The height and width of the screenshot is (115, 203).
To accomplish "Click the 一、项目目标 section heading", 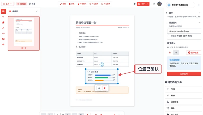I will [81, 33].
